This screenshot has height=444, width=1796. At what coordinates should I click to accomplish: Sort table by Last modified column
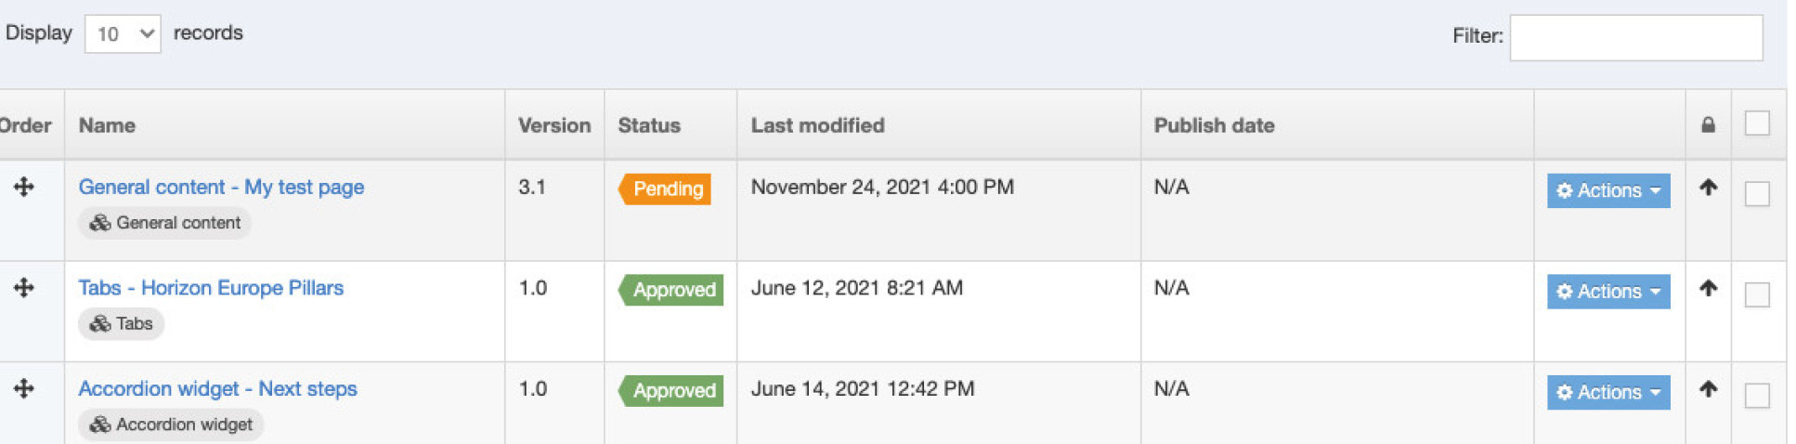(817, 125)
